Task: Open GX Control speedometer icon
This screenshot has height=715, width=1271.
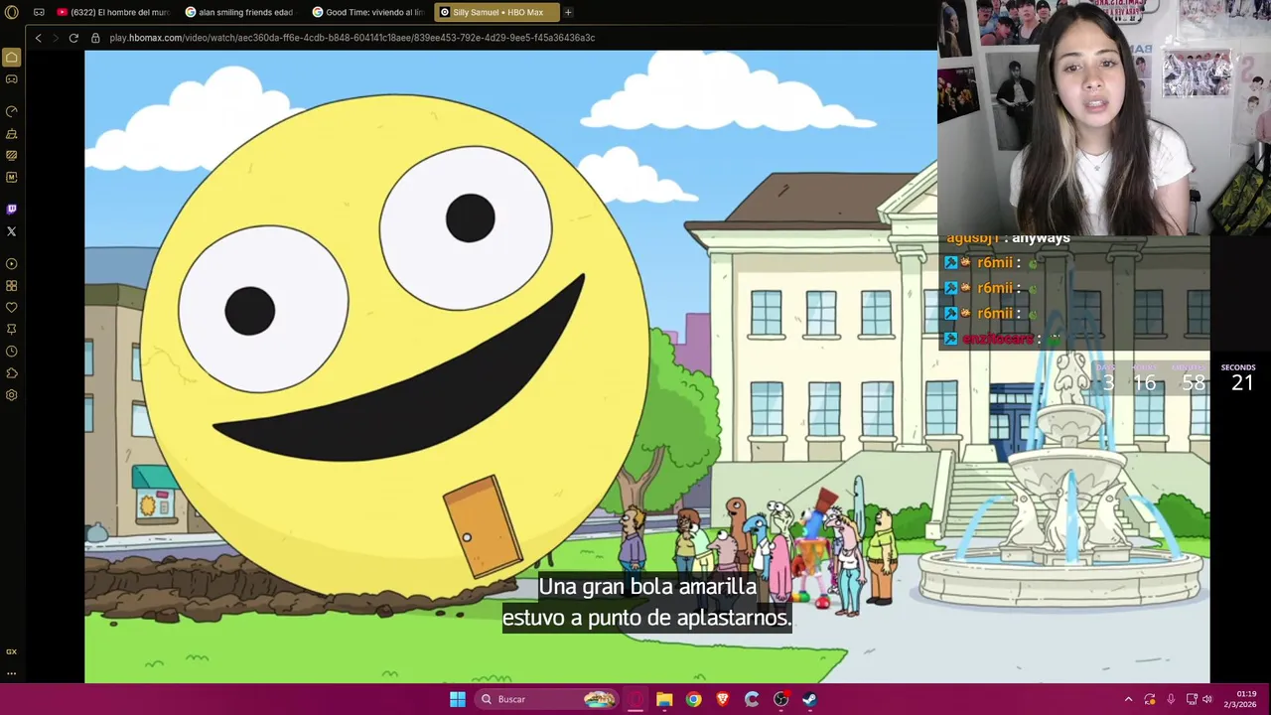Action: click(x=12, y=111)
